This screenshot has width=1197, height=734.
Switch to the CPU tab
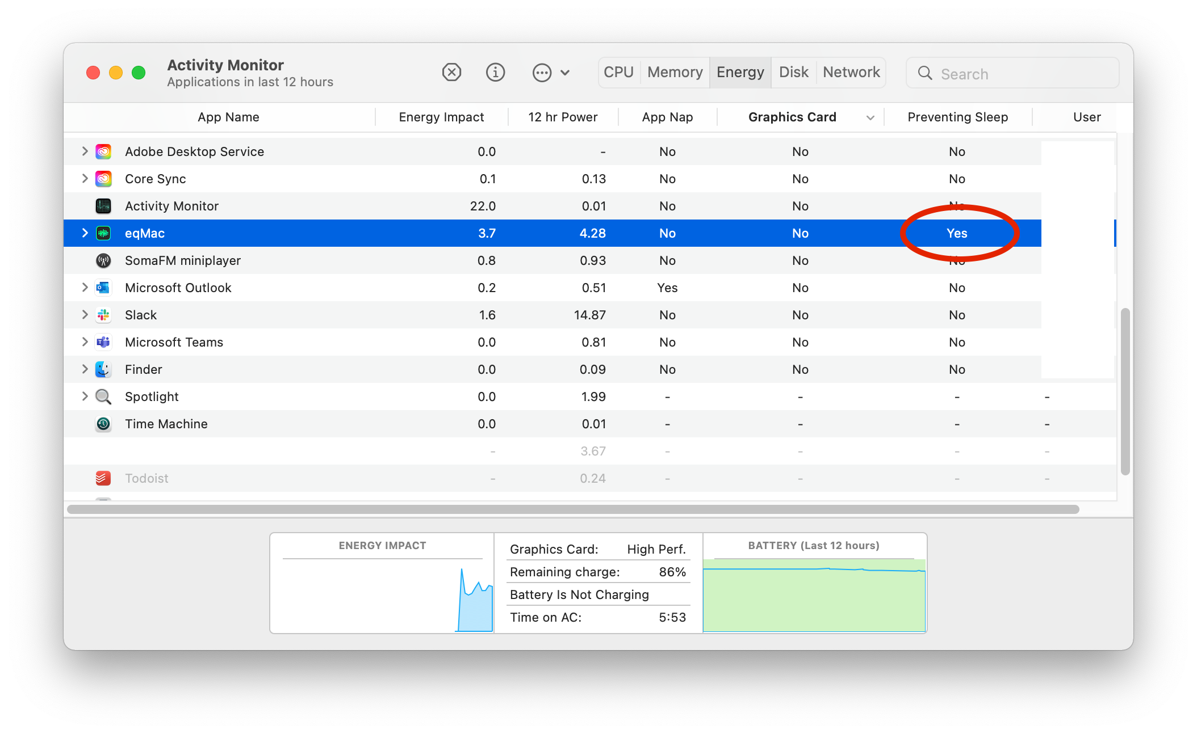[618, 72]
